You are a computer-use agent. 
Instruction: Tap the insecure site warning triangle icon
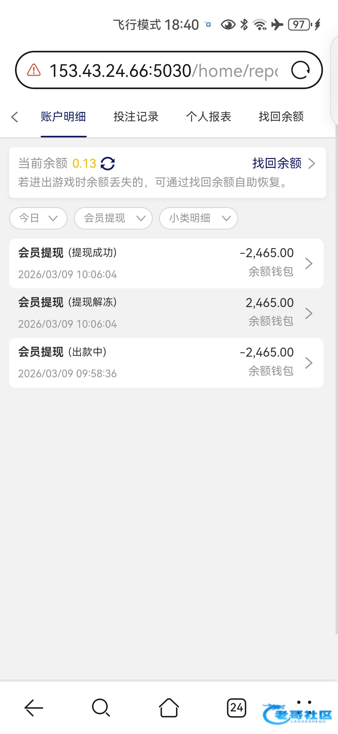pos(34,70)
